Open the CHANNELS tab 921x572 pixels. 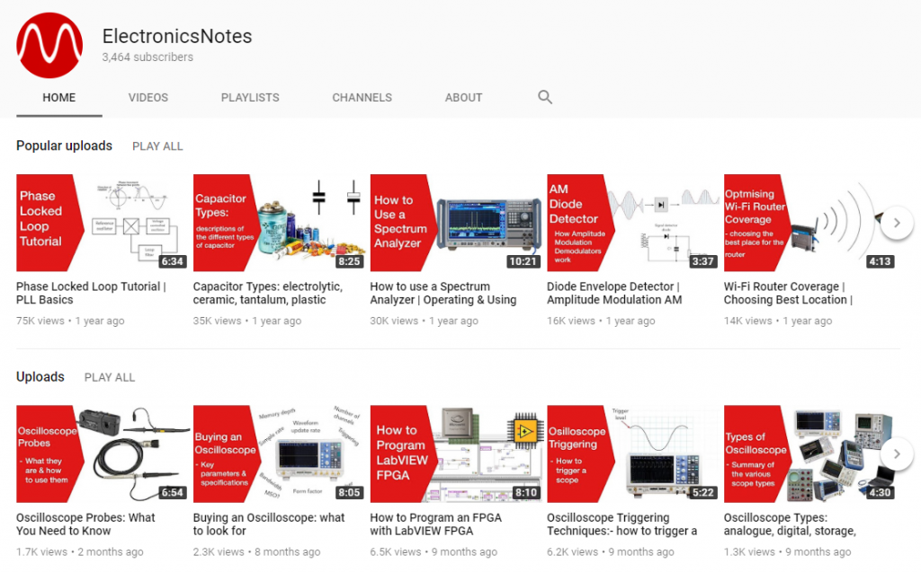click(x=362, y=98)
